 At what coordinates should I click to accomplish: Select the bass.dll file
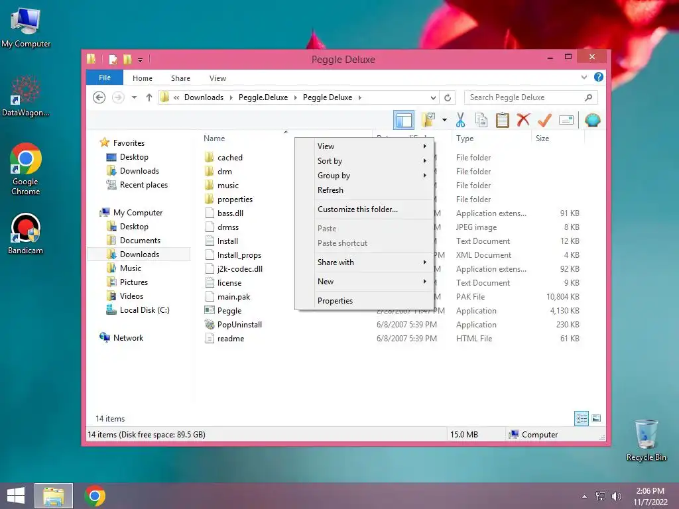pos(230,213)
